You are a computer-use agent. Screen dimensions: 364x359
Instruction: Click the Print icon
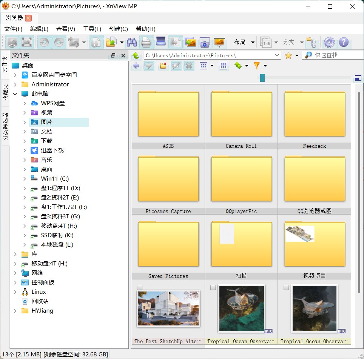tap(146, 43)
